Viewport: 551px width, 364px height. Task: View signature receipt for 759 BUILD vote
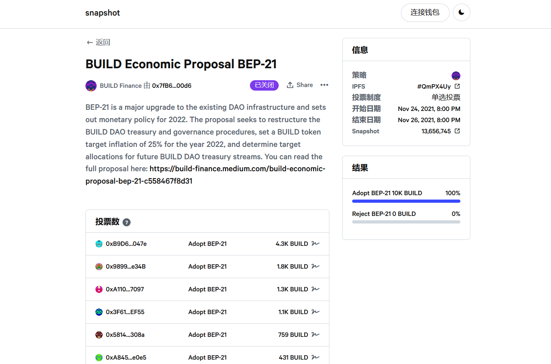click(x=315, y=334)
